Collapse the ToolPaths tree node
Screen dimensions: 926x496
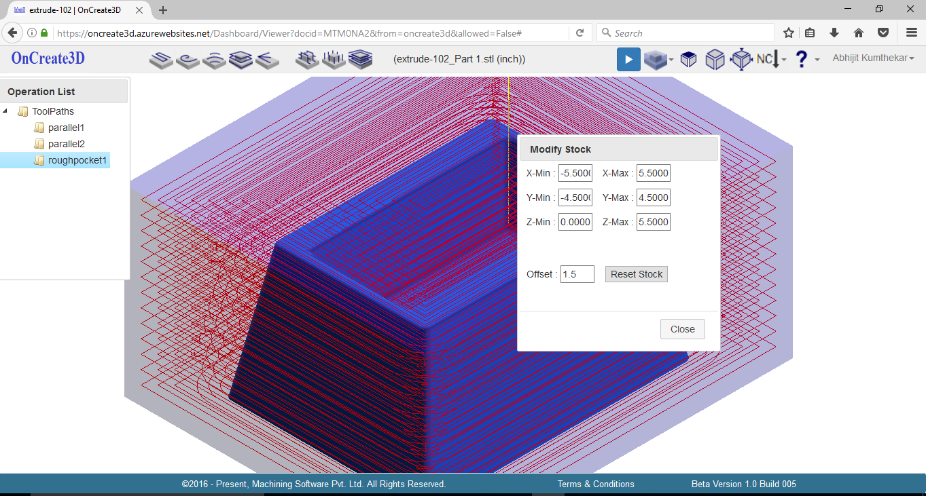(6, 111)
